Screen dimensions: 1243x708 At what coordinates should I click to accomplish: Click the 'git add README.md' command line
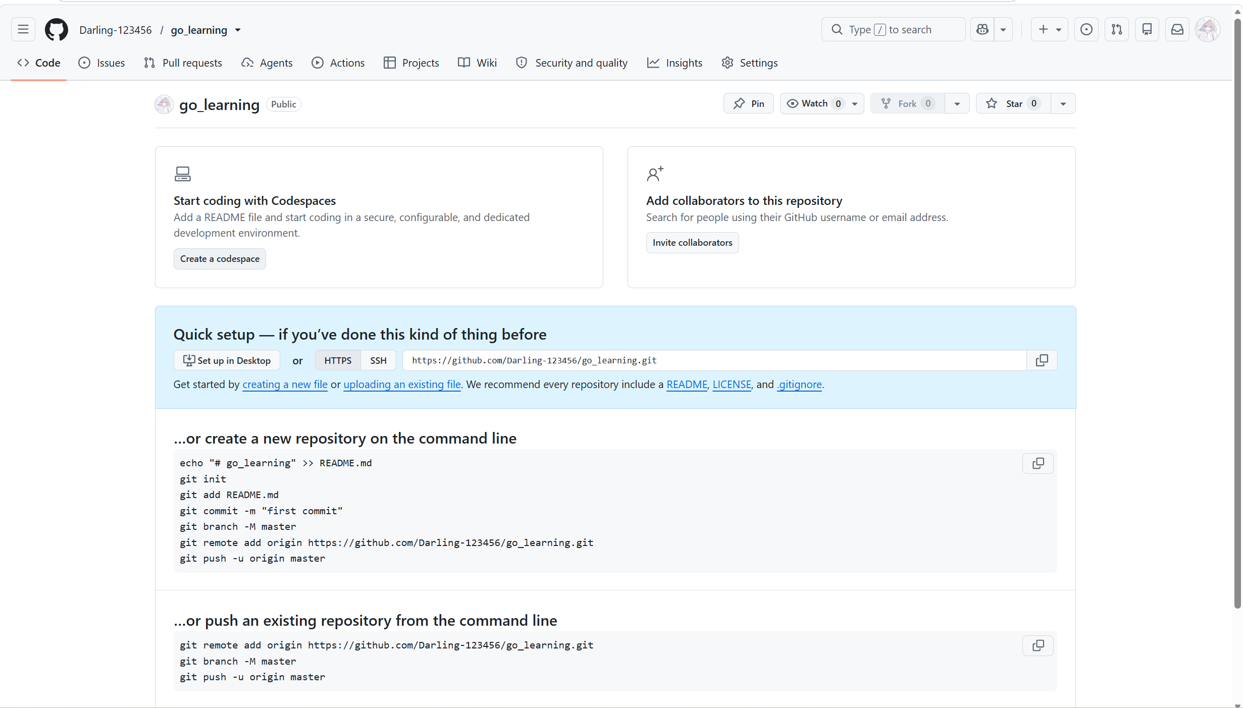click(229, 495)
